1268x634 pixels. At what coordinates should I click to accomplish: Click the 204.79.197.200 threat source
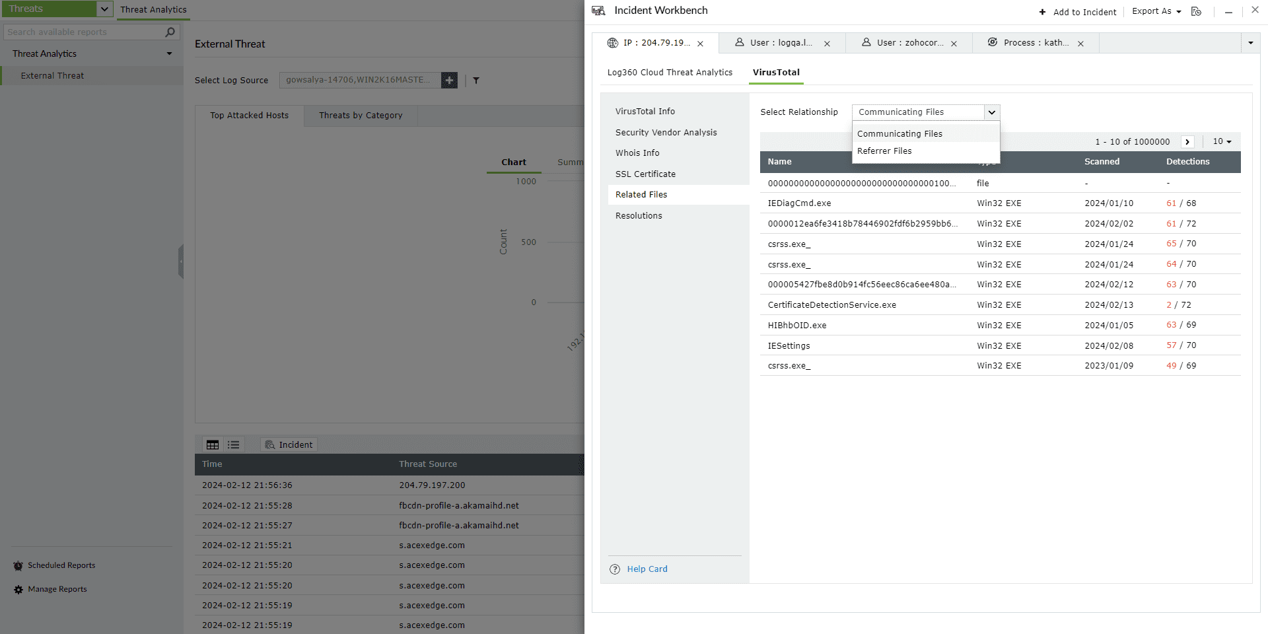432,485
